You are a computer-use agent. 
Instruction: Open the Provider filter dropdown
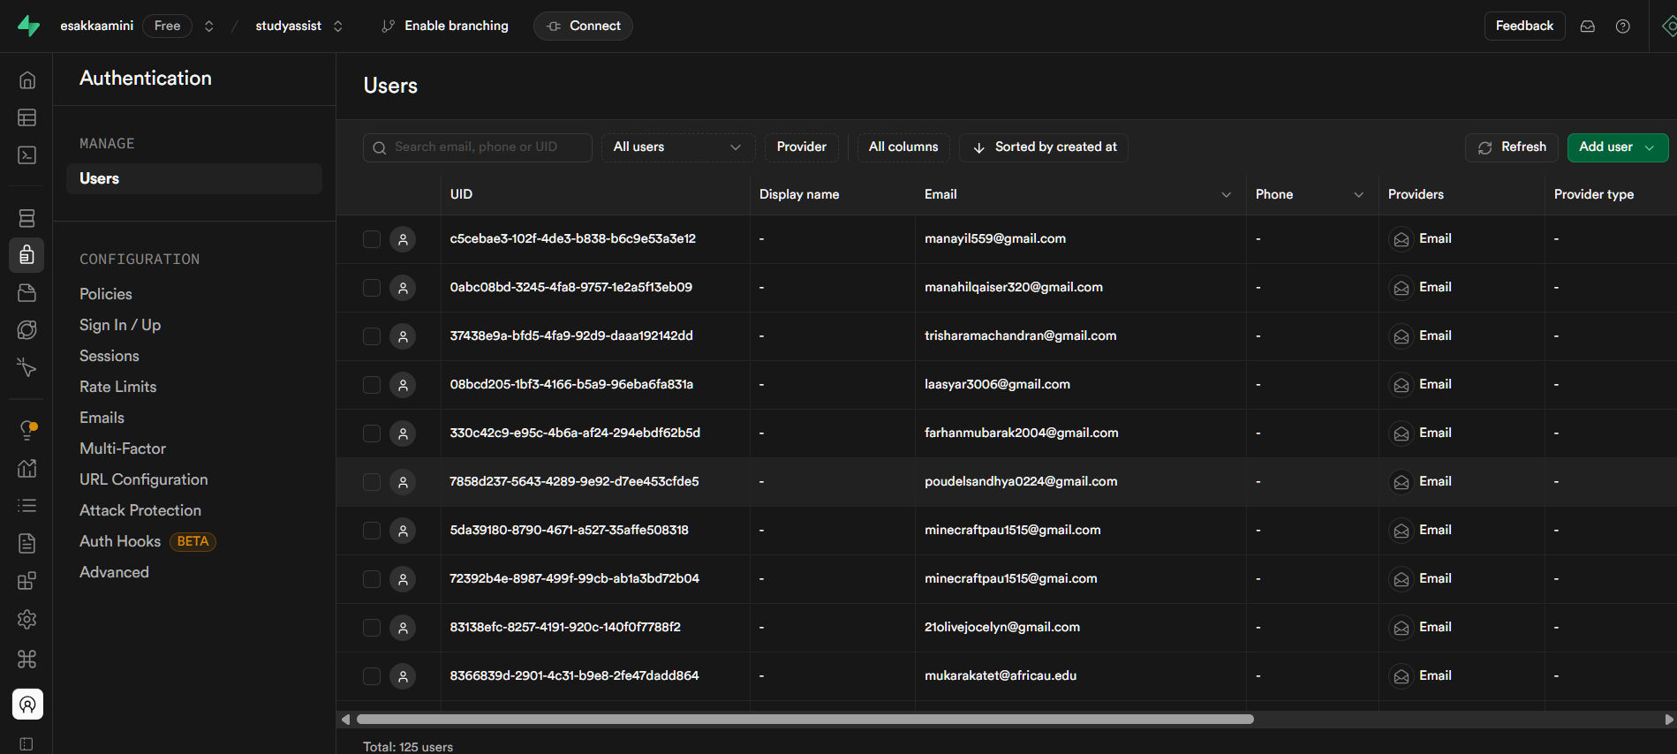(802, 147)
